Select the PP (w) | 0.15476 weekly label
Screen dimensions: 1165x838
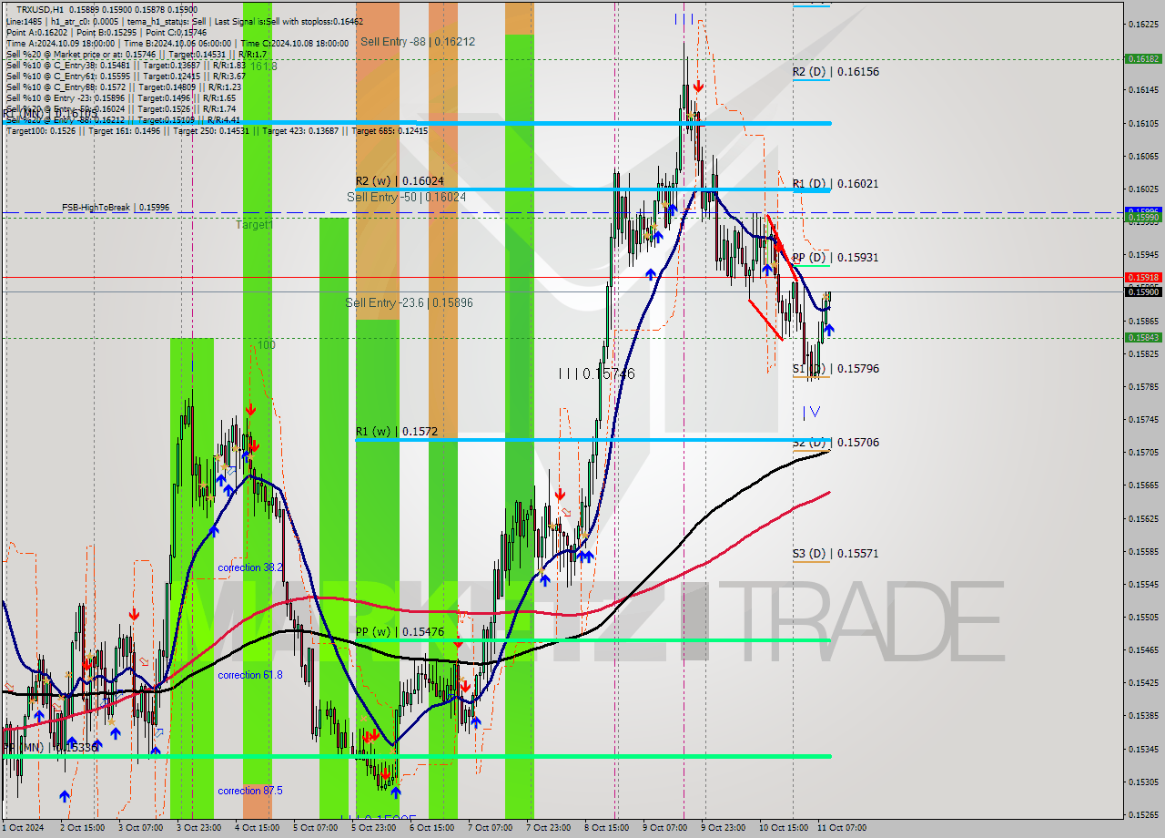point(400,631)
